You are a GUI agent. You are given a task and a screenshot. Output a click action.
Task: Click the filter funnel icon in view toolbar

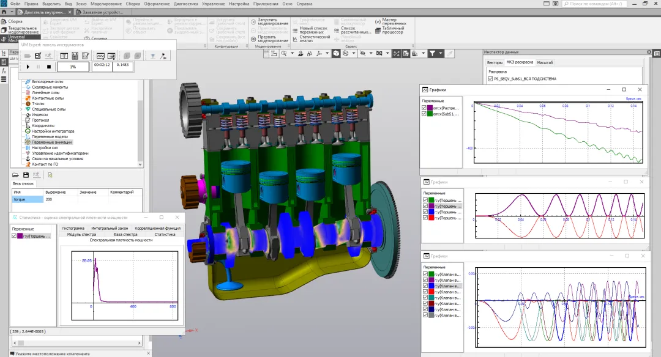433,54
